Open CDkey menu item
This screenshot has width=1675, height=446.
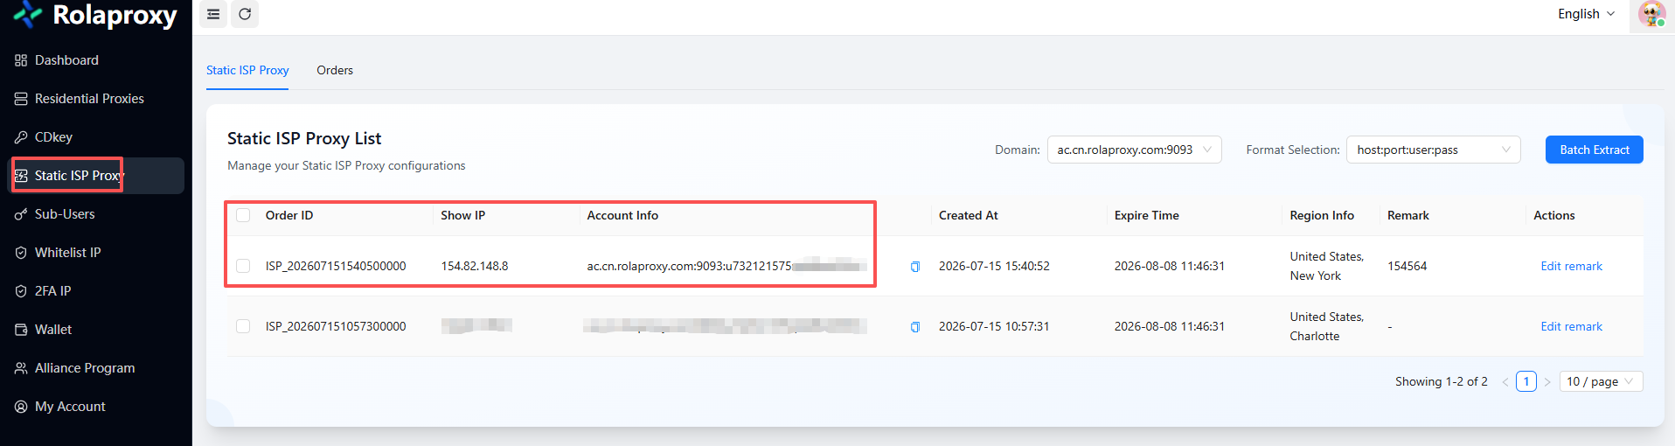click(x=96, y=137)
